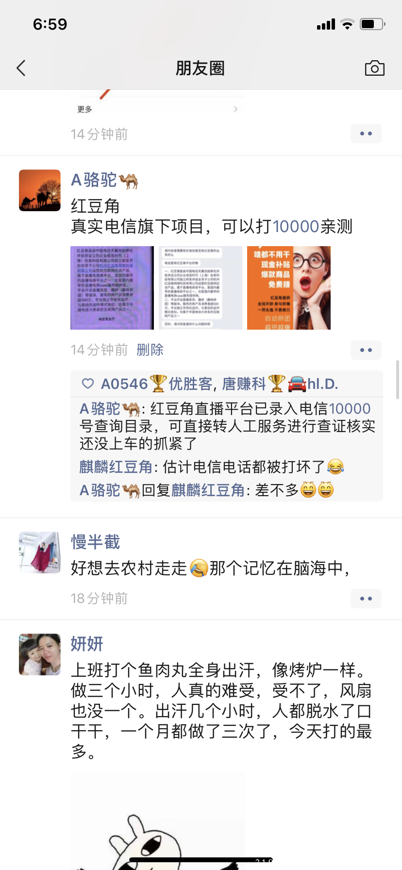Image resolution: width=402 pixels, height=870 pixels.
Task: Open comment menu for 14分钟前 top post
Action: pyautogui.click(x=366, y=134)
